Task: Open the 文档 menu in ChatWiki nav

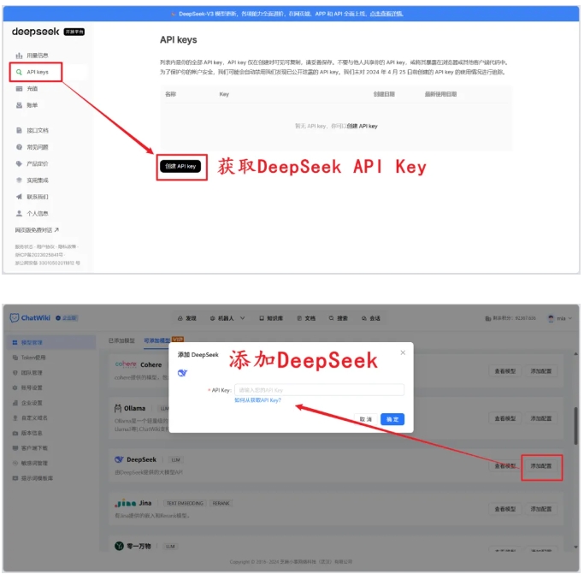Action: pos(306,318)
